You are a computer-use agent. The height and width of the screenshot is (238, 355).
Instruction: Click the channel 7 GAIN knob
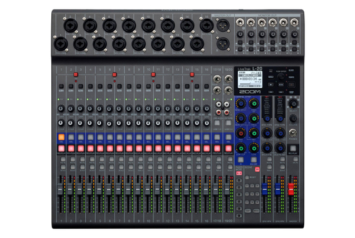pos(119,108)
